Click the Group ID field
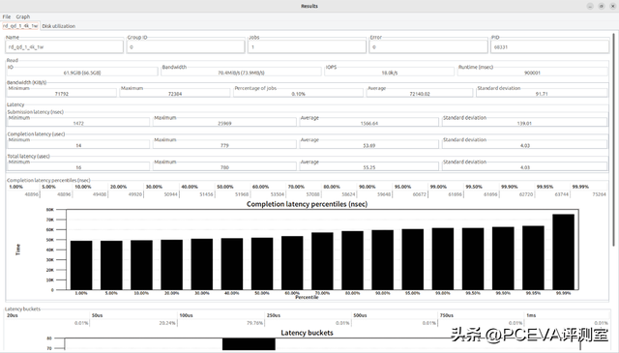 pos(186,47)
